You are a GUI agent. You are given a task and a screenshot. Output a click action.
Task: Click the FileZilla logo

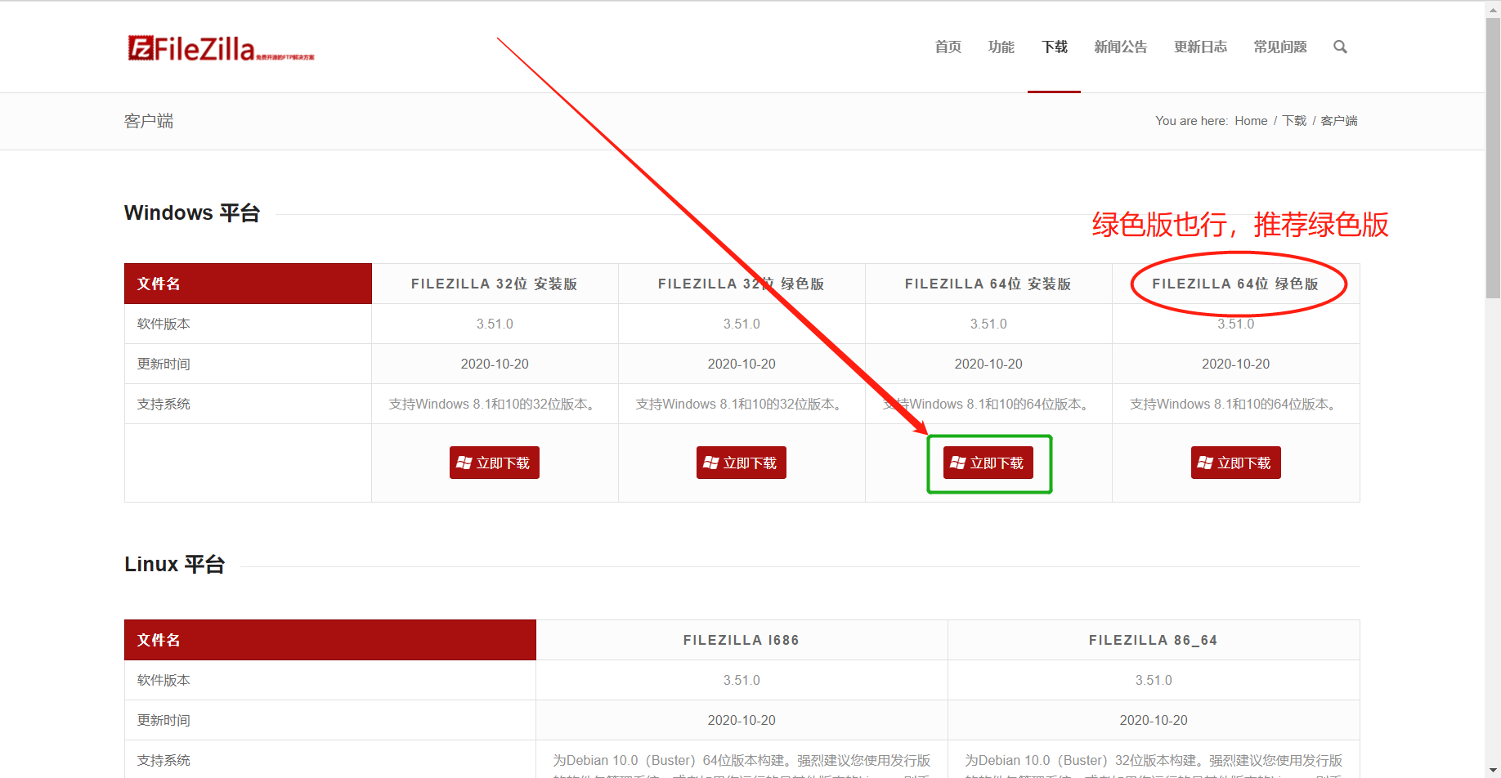tap(221, 48)
